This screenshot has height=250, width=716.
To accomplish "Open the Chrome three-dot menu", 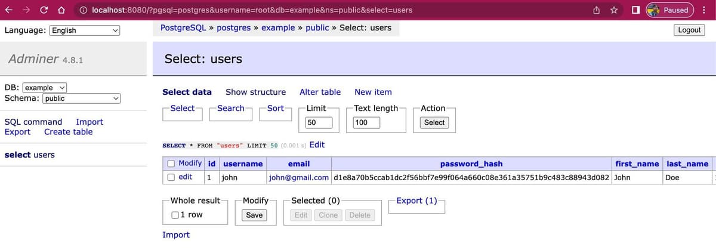I will point(704,10).
